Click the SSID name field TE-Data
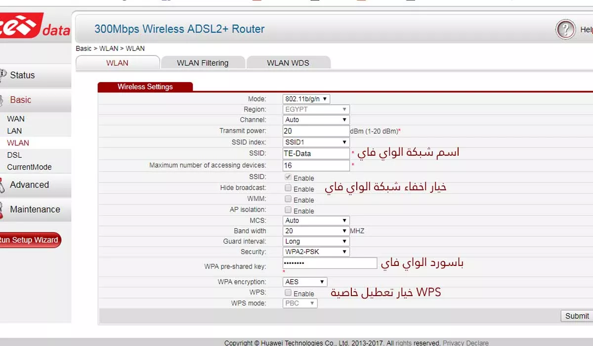The width and height of the screenshot is (593, 346). [316, 153]
